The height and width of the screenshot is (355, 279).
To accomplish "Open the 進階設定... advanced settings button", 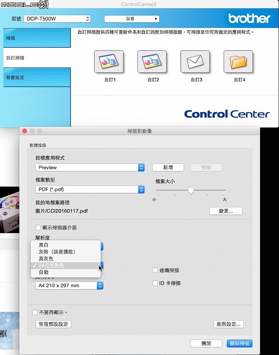I will [x=229, y=324].
